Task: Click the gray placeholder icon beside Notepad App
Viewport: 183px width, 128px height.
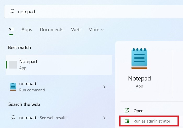Action: 13,65
